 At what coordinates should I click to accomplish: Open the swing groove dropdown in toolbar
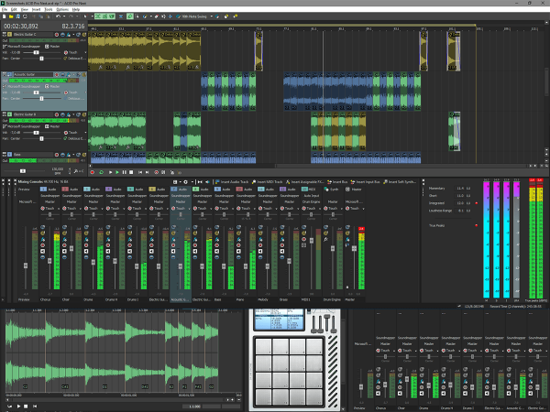click(212, 16)
